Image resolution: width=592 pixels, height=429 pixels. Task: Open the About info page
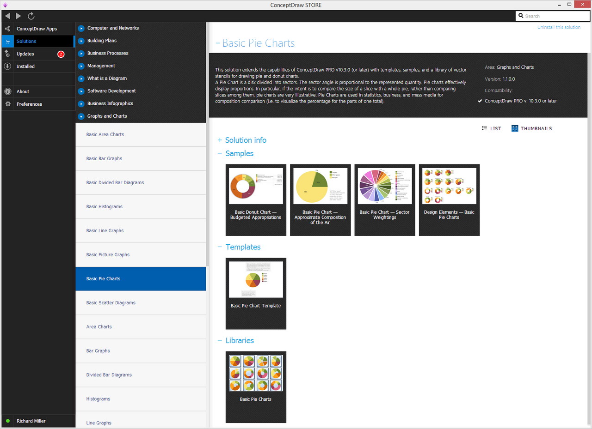click(38, 91)
